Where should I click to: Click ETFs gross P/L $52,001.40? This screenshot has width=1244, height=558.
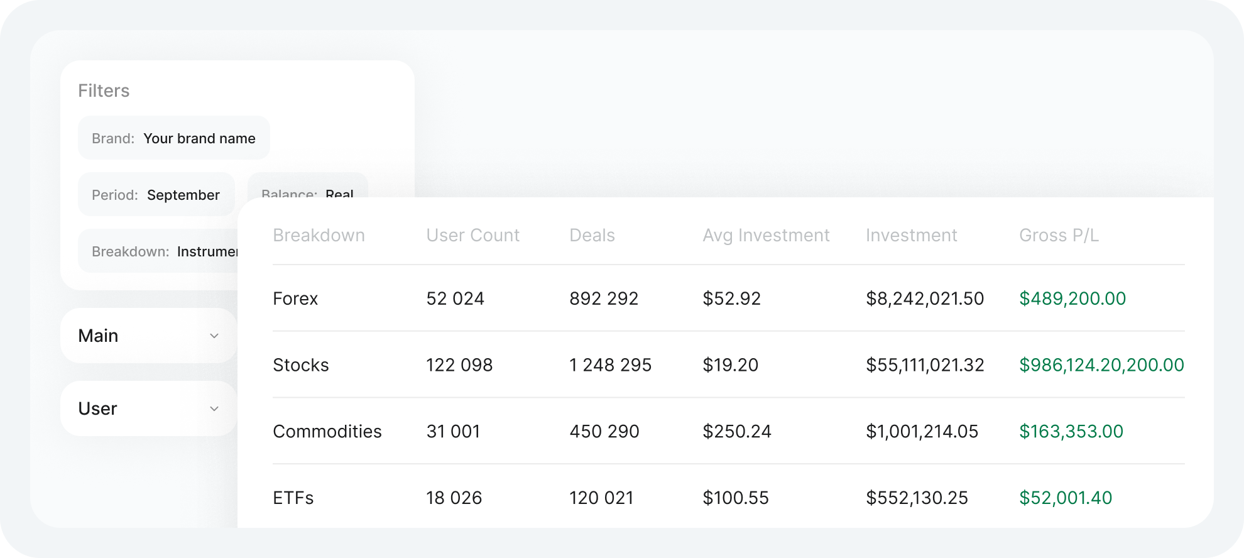pos(1066,498)
